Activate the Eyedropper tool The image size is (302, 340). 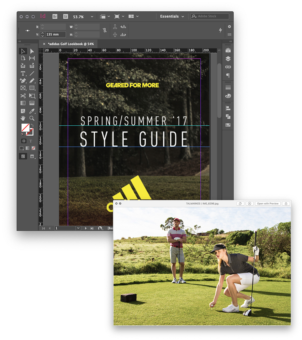pos(32,111)
